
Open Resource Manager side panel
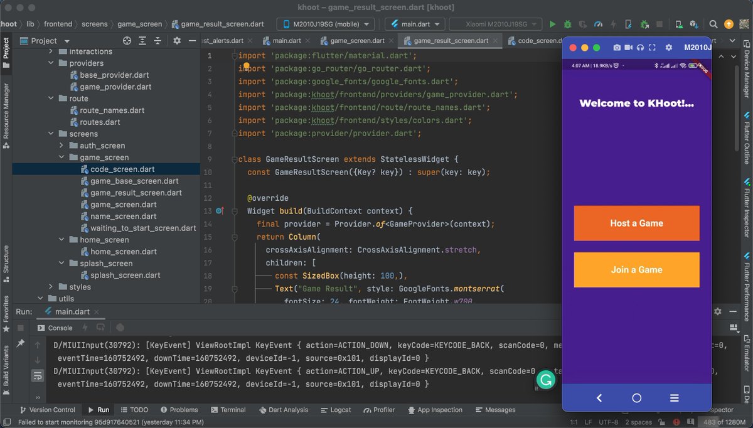(6, 115)
